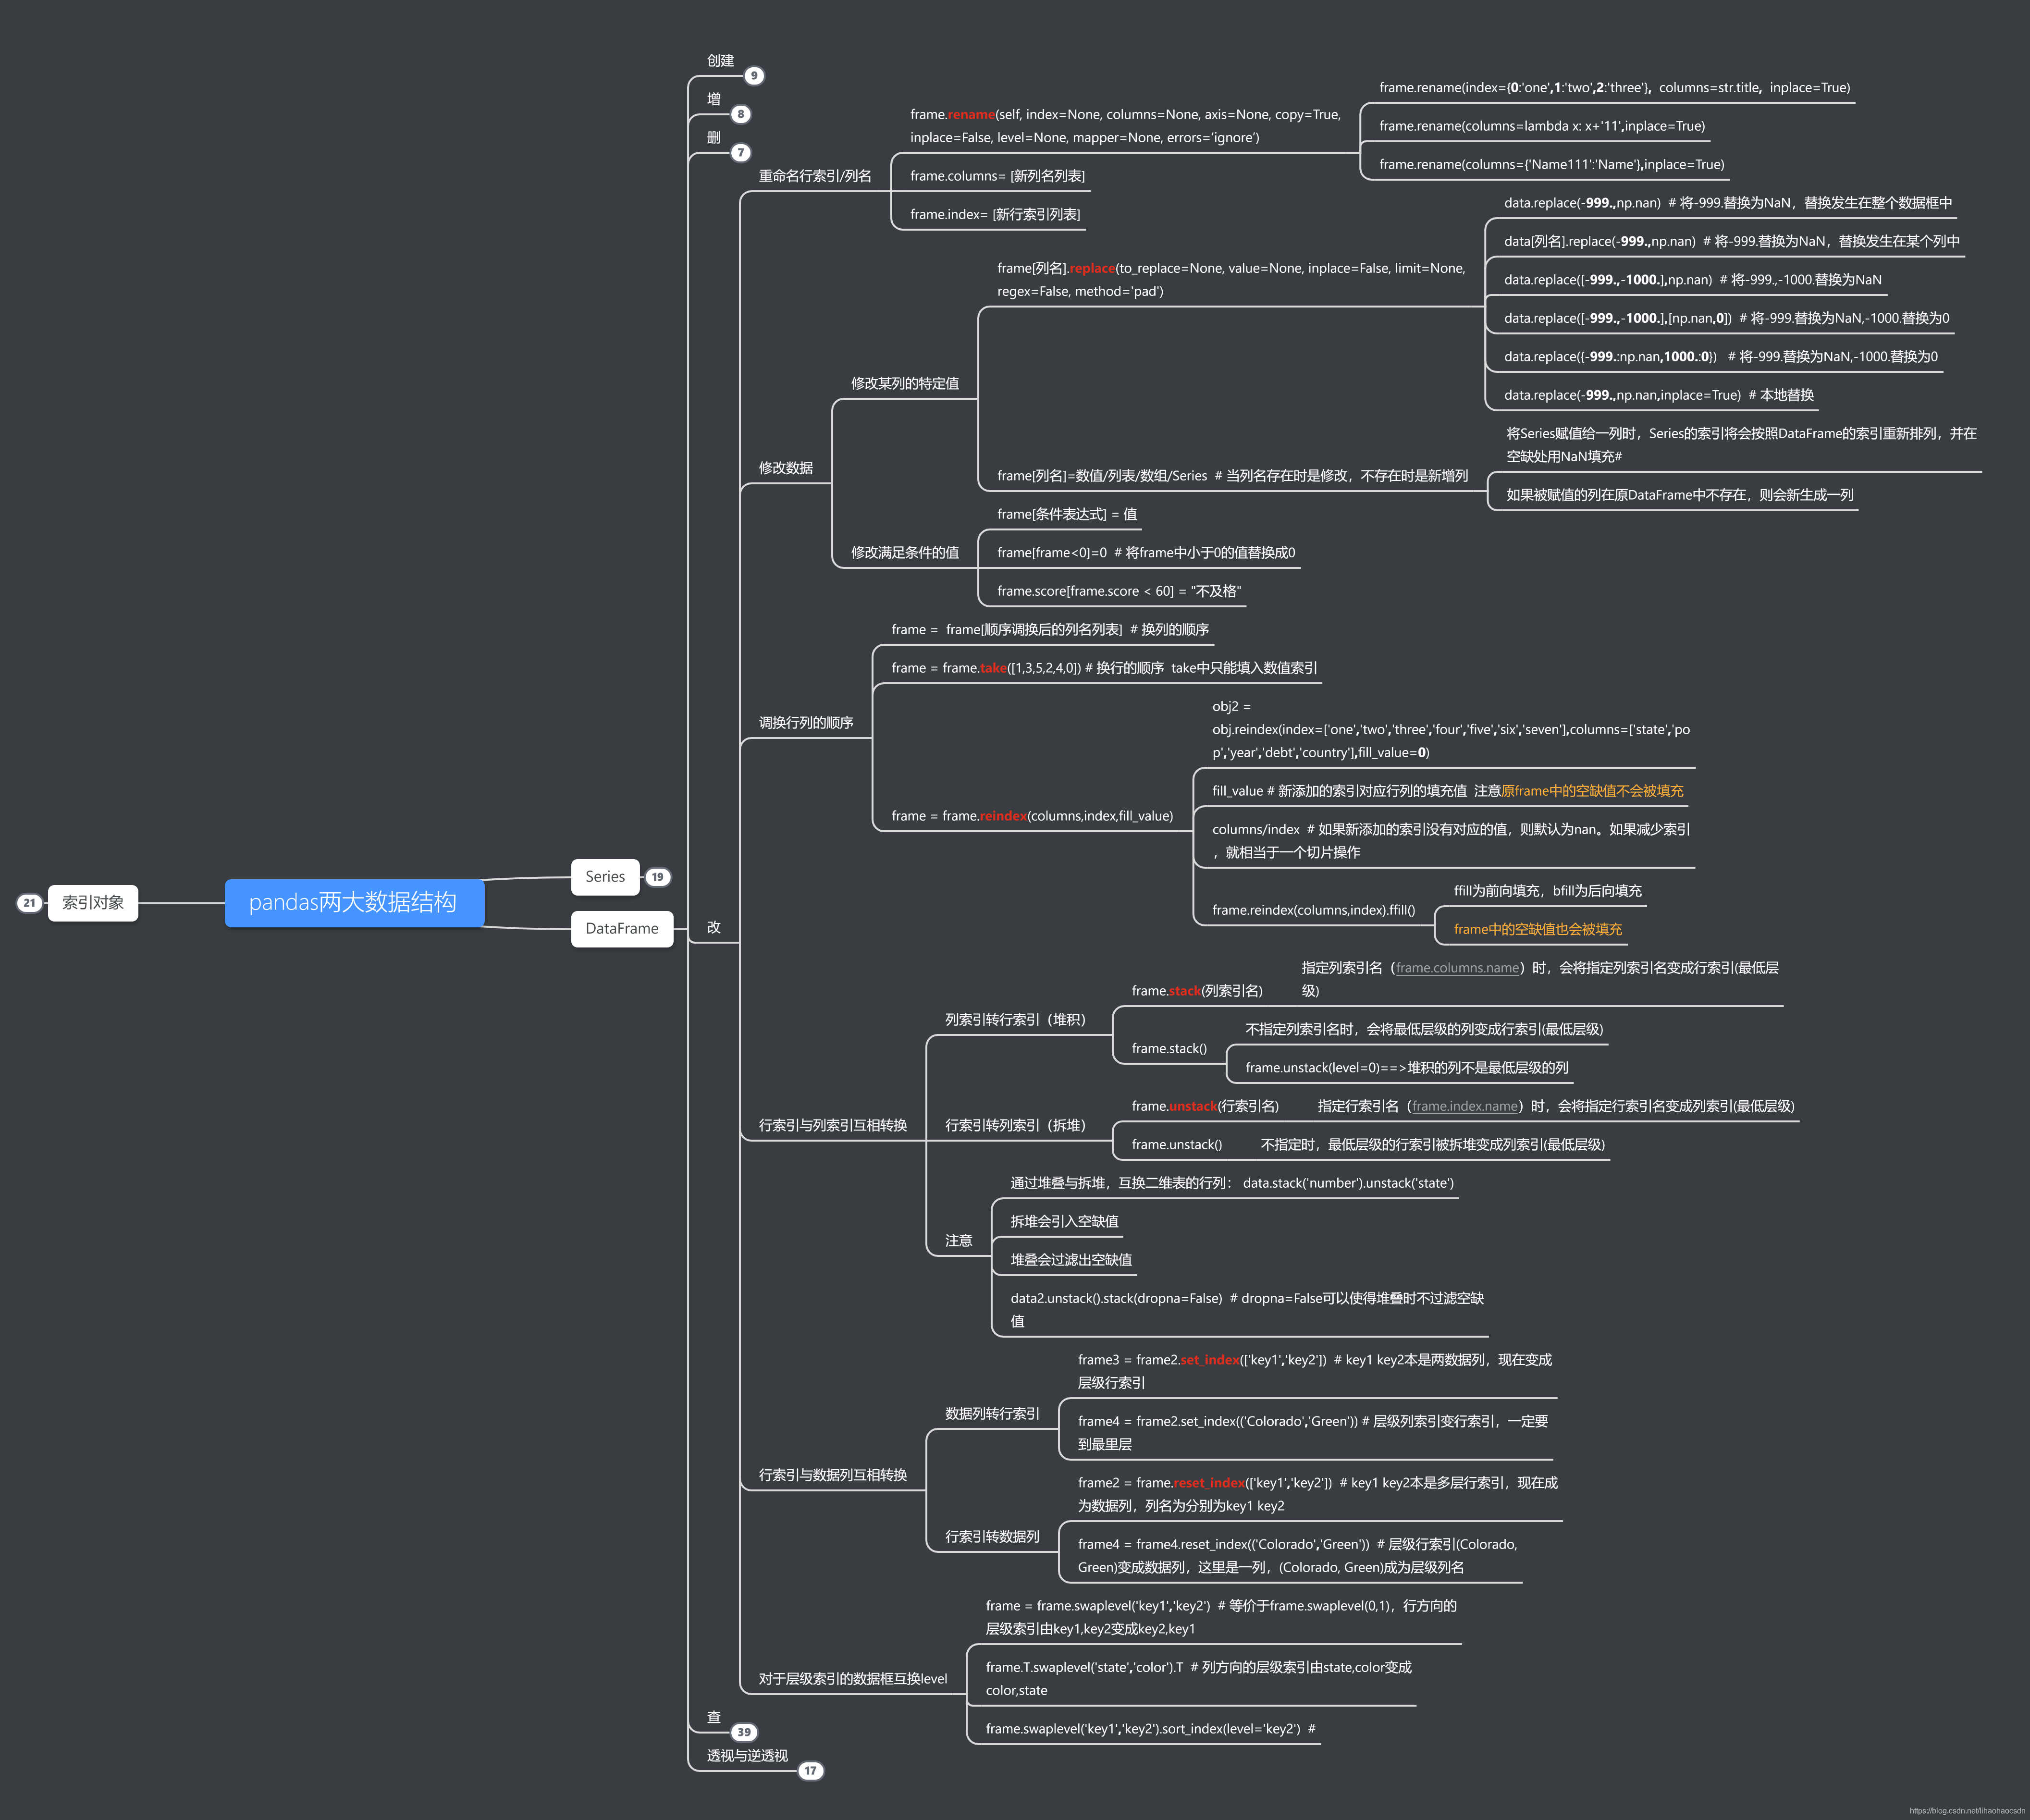Select the 修改数据 topic
This screenshot has width=2030, height=1820.
pos(786,468)
